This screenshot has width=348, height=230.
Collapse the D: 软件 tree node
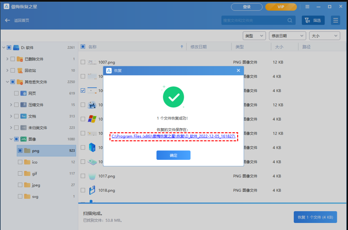(x=4, y=47)
